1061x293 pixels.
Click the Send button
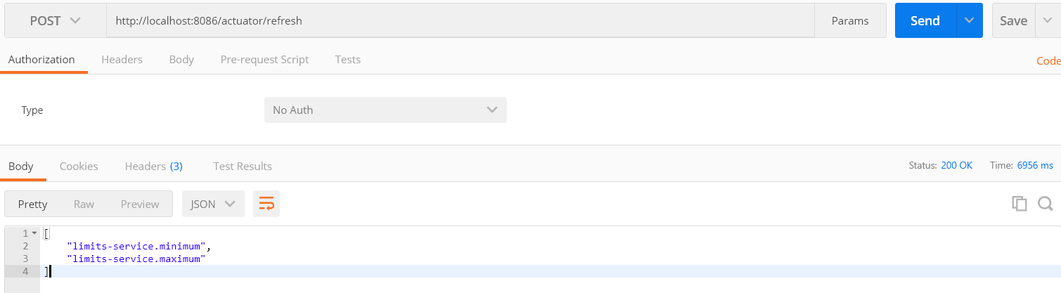925,21
